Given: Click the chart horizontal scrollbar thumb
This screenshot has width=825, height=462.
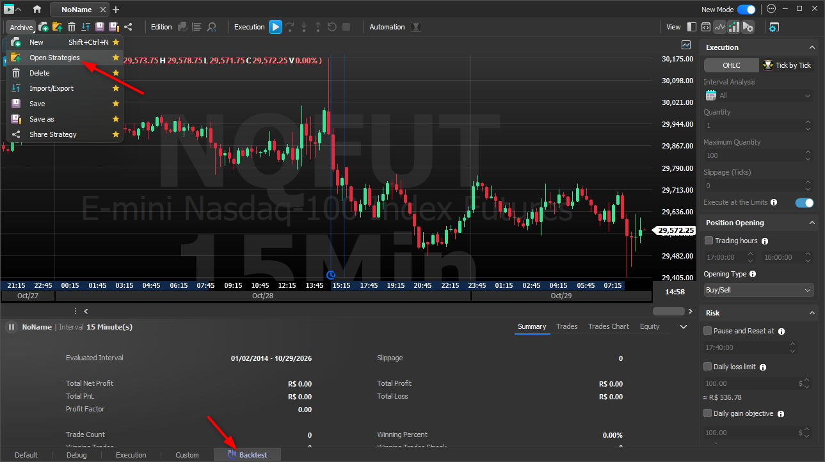Looking at the screenshot, I should (x=669, y=311).
